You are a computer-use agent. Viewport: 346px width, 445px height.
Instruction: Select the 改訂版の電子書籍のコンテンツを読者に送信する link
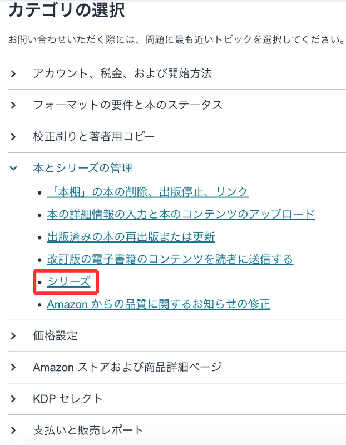click(x=170, y=259)
